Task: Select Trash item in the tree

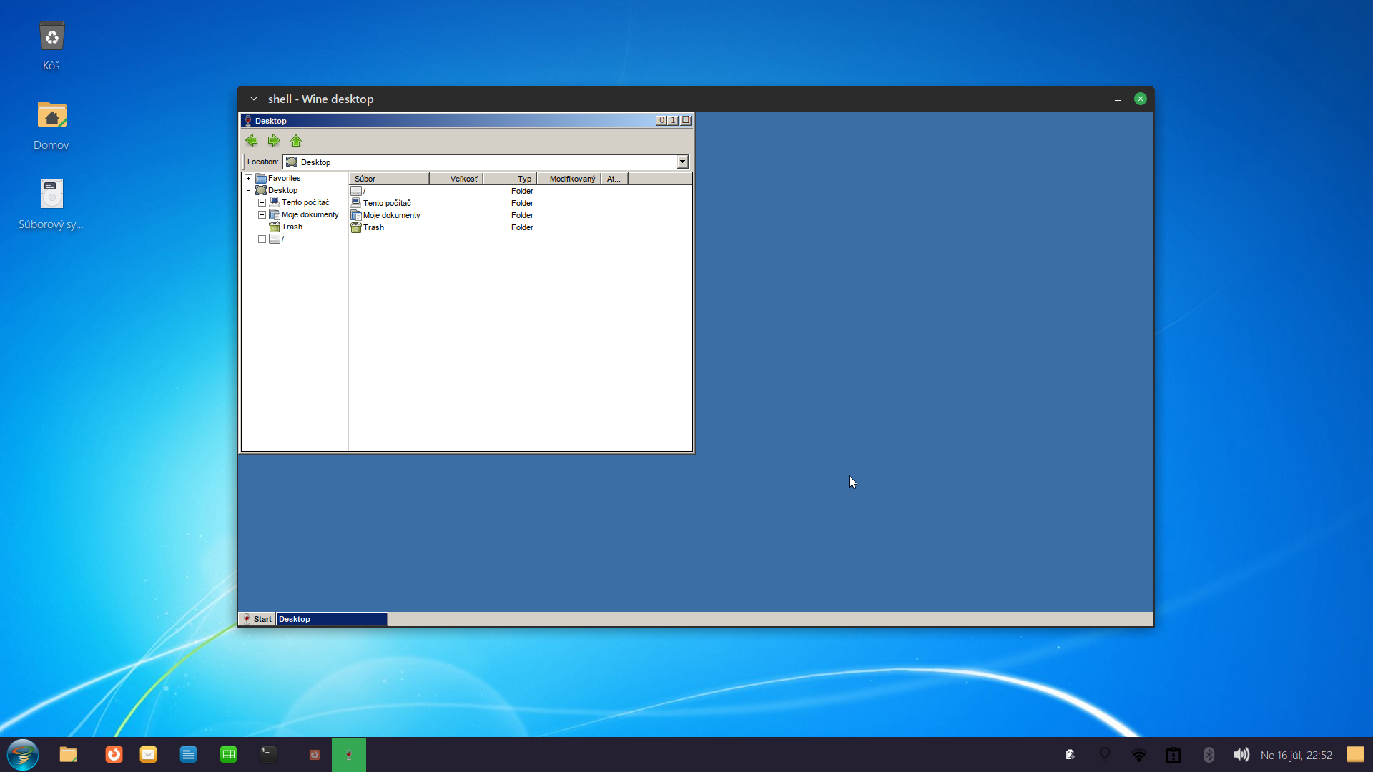Action: 292,227
